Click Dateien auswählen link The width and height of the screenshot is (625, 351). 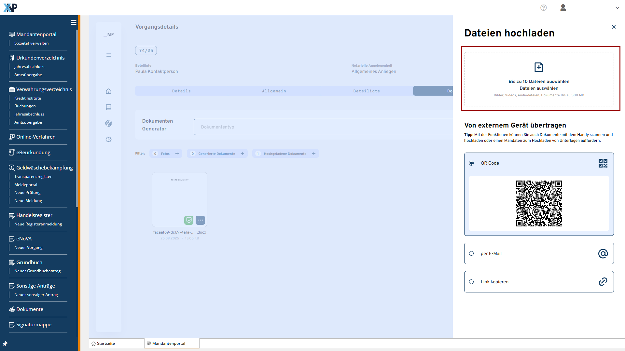539,88
